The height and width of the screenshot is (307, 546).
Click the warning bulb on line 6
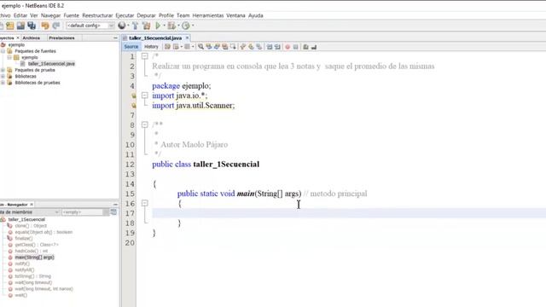click(133, 106)
